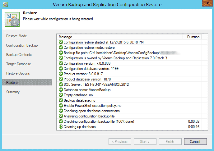Click green check icon beside 'Configuration restore started'
This screenshot has height=151, width=214.
[61, 42]
